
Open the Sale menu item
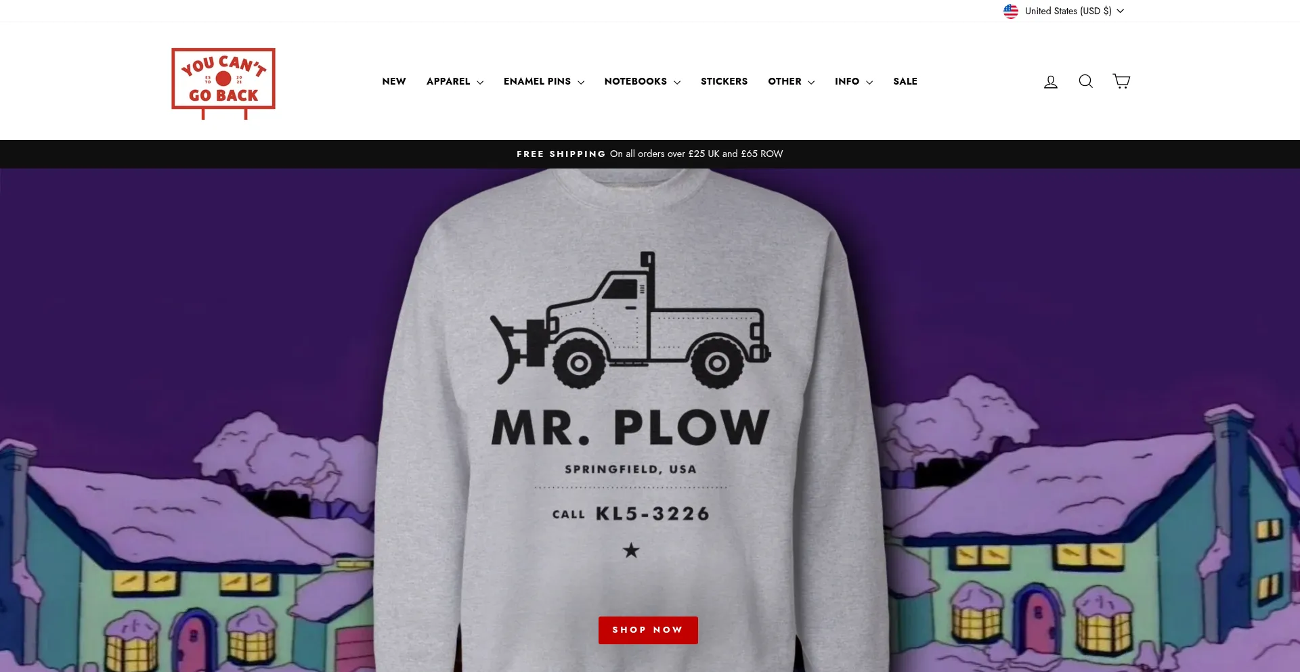click(x=905, y=81)
